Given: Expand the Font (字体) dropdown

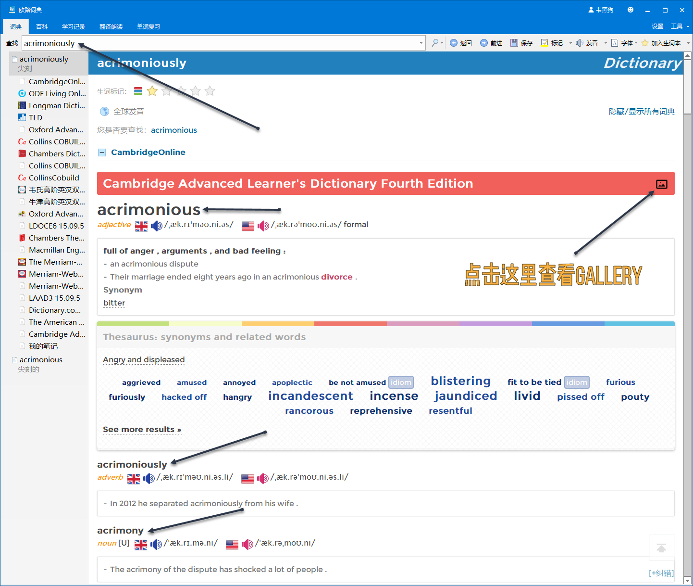Looking at the screenshot, I should click(x=636, y=43).
